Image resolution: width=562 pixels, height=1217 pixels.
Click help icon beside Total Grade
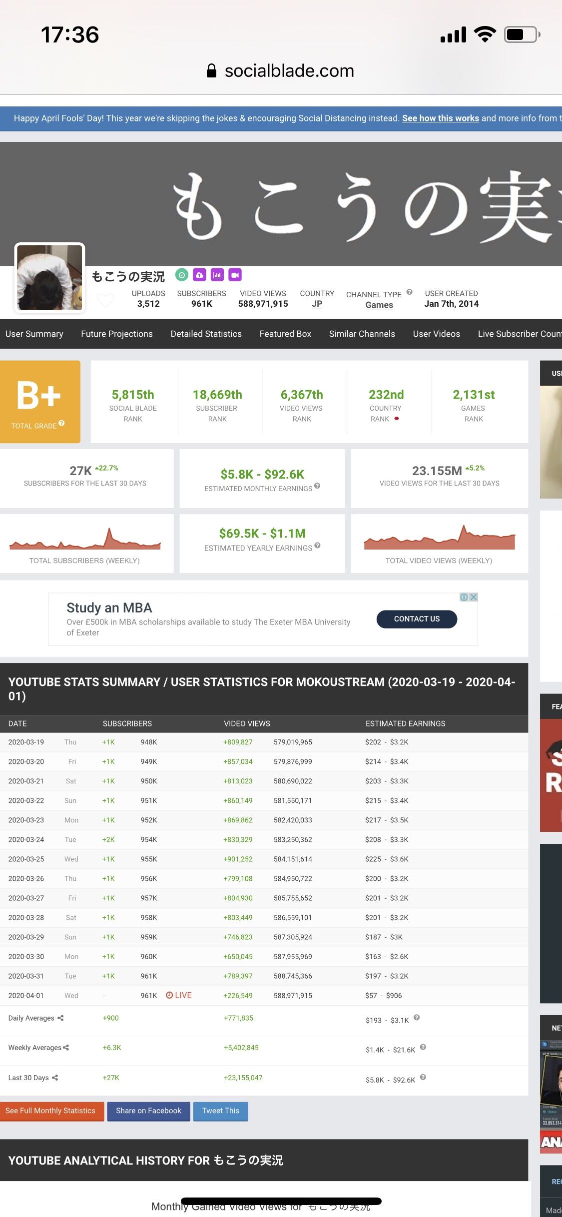(61, 423)
